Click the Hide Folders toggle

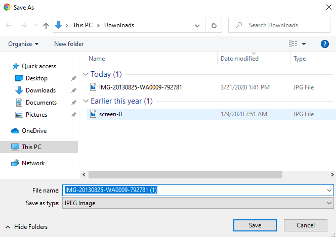click(x=26, y=227)
